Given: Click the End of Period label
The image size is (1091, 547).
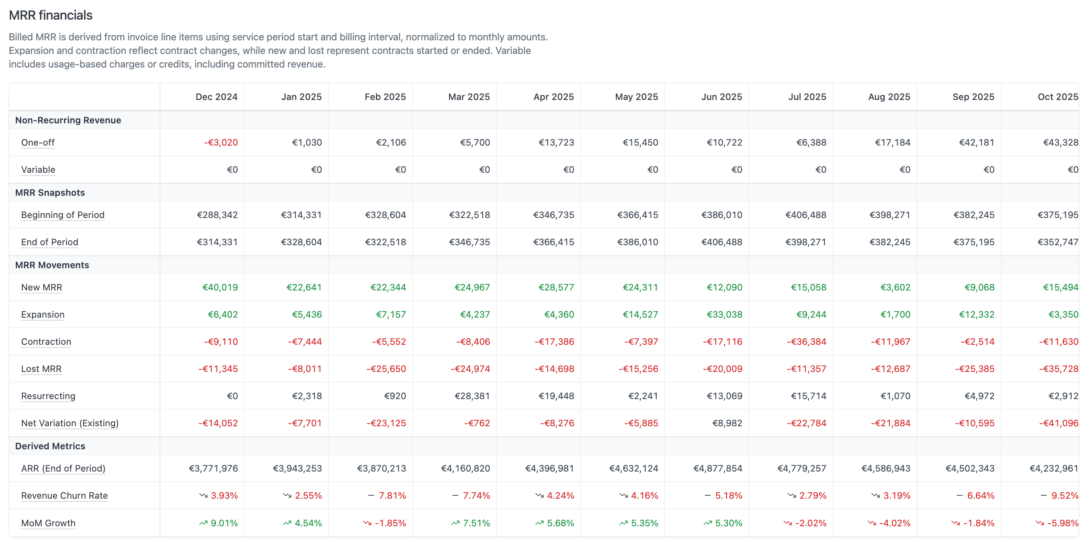Looking at the screenshot, I should click(x=49, y=242).
